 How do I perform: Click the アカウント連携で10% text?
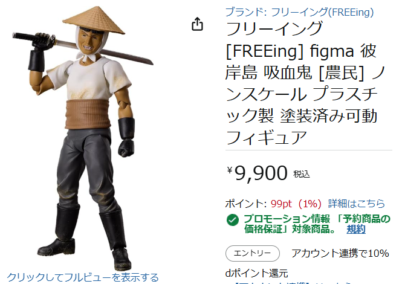[340, 253]
